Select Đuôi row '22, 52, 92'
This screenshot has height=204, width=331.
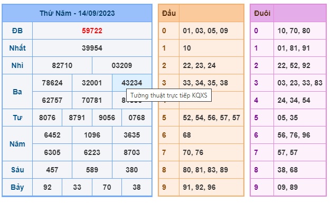(294, 65)
